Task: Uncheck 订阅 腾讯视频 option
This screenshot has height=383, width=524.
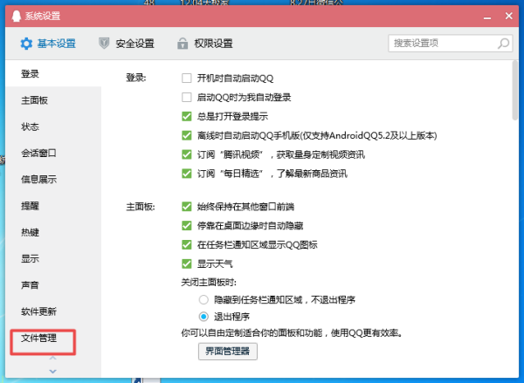Action: (x=187, y=154)
